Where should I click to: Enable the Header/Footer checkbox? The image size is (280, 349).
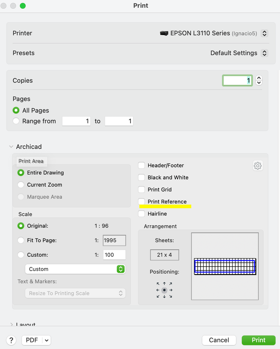tap(142, 165)
